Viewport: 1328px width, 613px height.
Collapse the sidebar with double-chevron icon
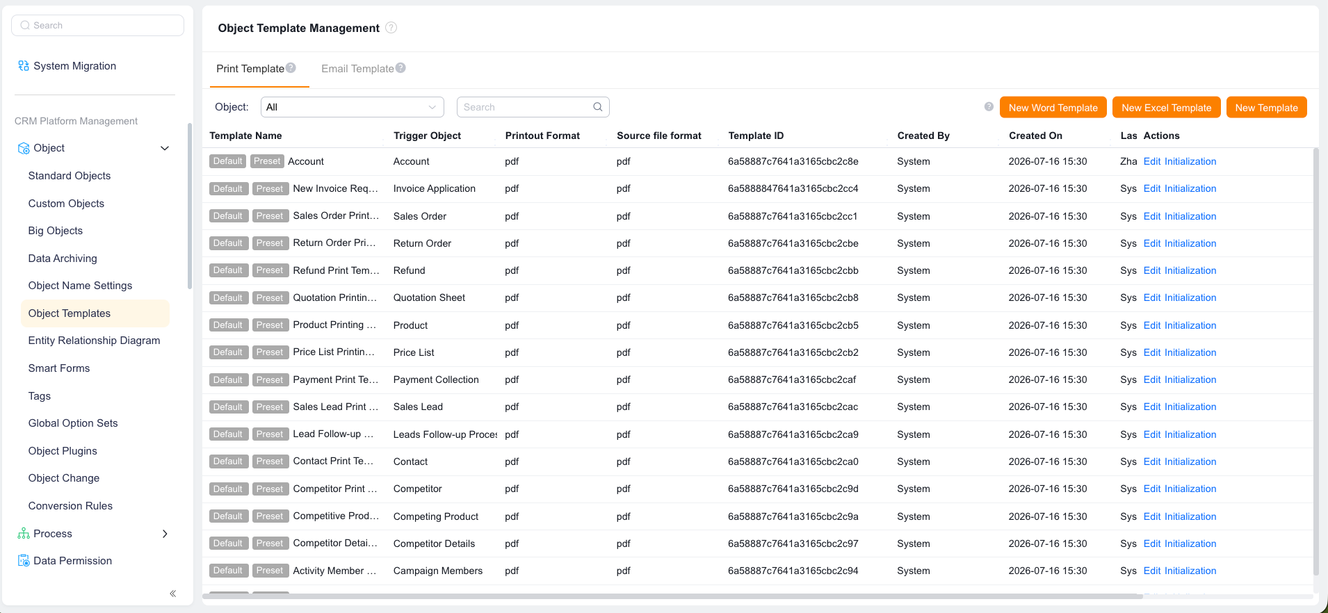point(172,594)
